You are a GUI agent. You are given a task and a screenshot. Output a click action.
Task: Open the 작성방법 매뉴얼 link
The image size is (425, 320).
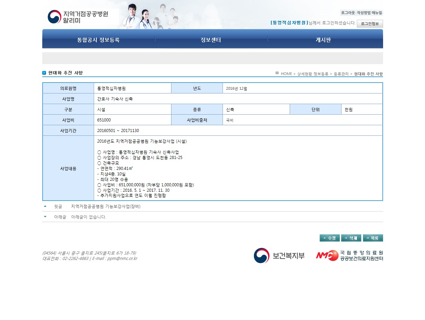tap(369, 13)
